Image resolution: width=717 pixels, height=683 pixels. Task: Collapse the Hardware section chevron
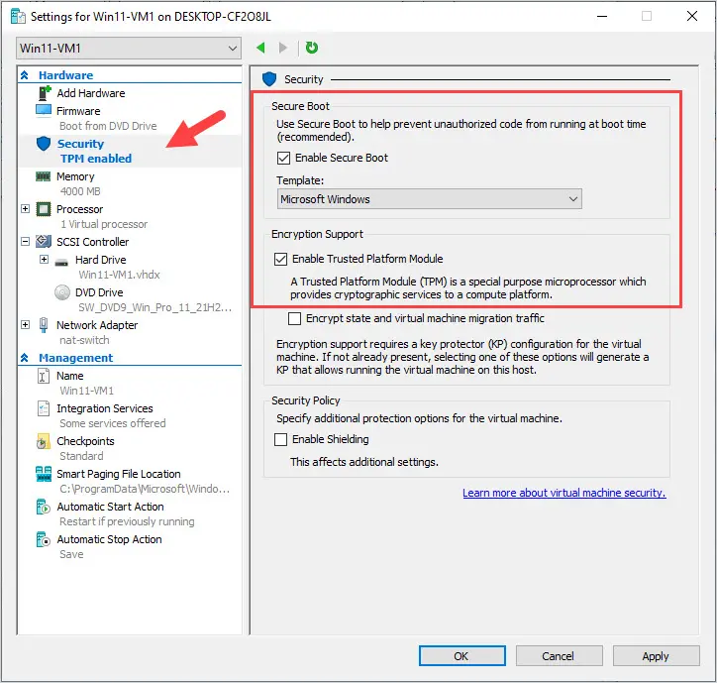pos(25,75)
